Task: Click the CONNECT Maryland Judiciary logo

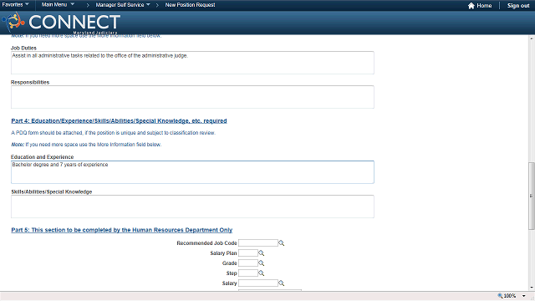Action: tap(61, 23)
